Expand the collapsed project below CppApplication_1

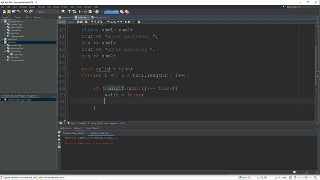point(2,39)
